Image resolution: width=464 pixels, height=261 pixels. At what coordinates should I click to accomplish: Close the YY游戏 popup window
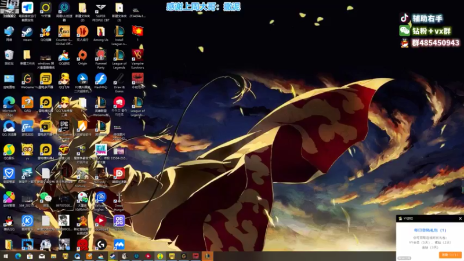[460, 219]
